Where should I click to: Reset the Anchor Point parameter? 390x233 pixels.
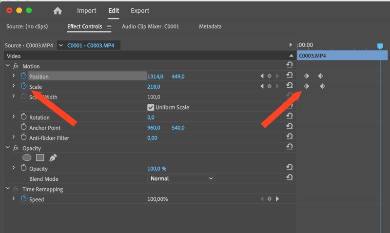pyautogui.click(x=289, y=128)
